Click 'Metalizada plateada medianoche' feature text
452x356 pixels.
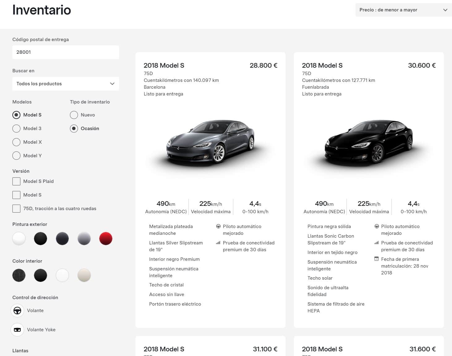click(171, 230)
